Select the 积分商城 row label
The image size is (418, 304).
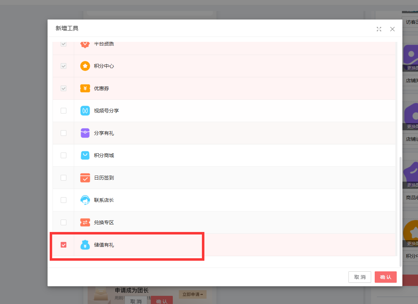tap(104, 155)
